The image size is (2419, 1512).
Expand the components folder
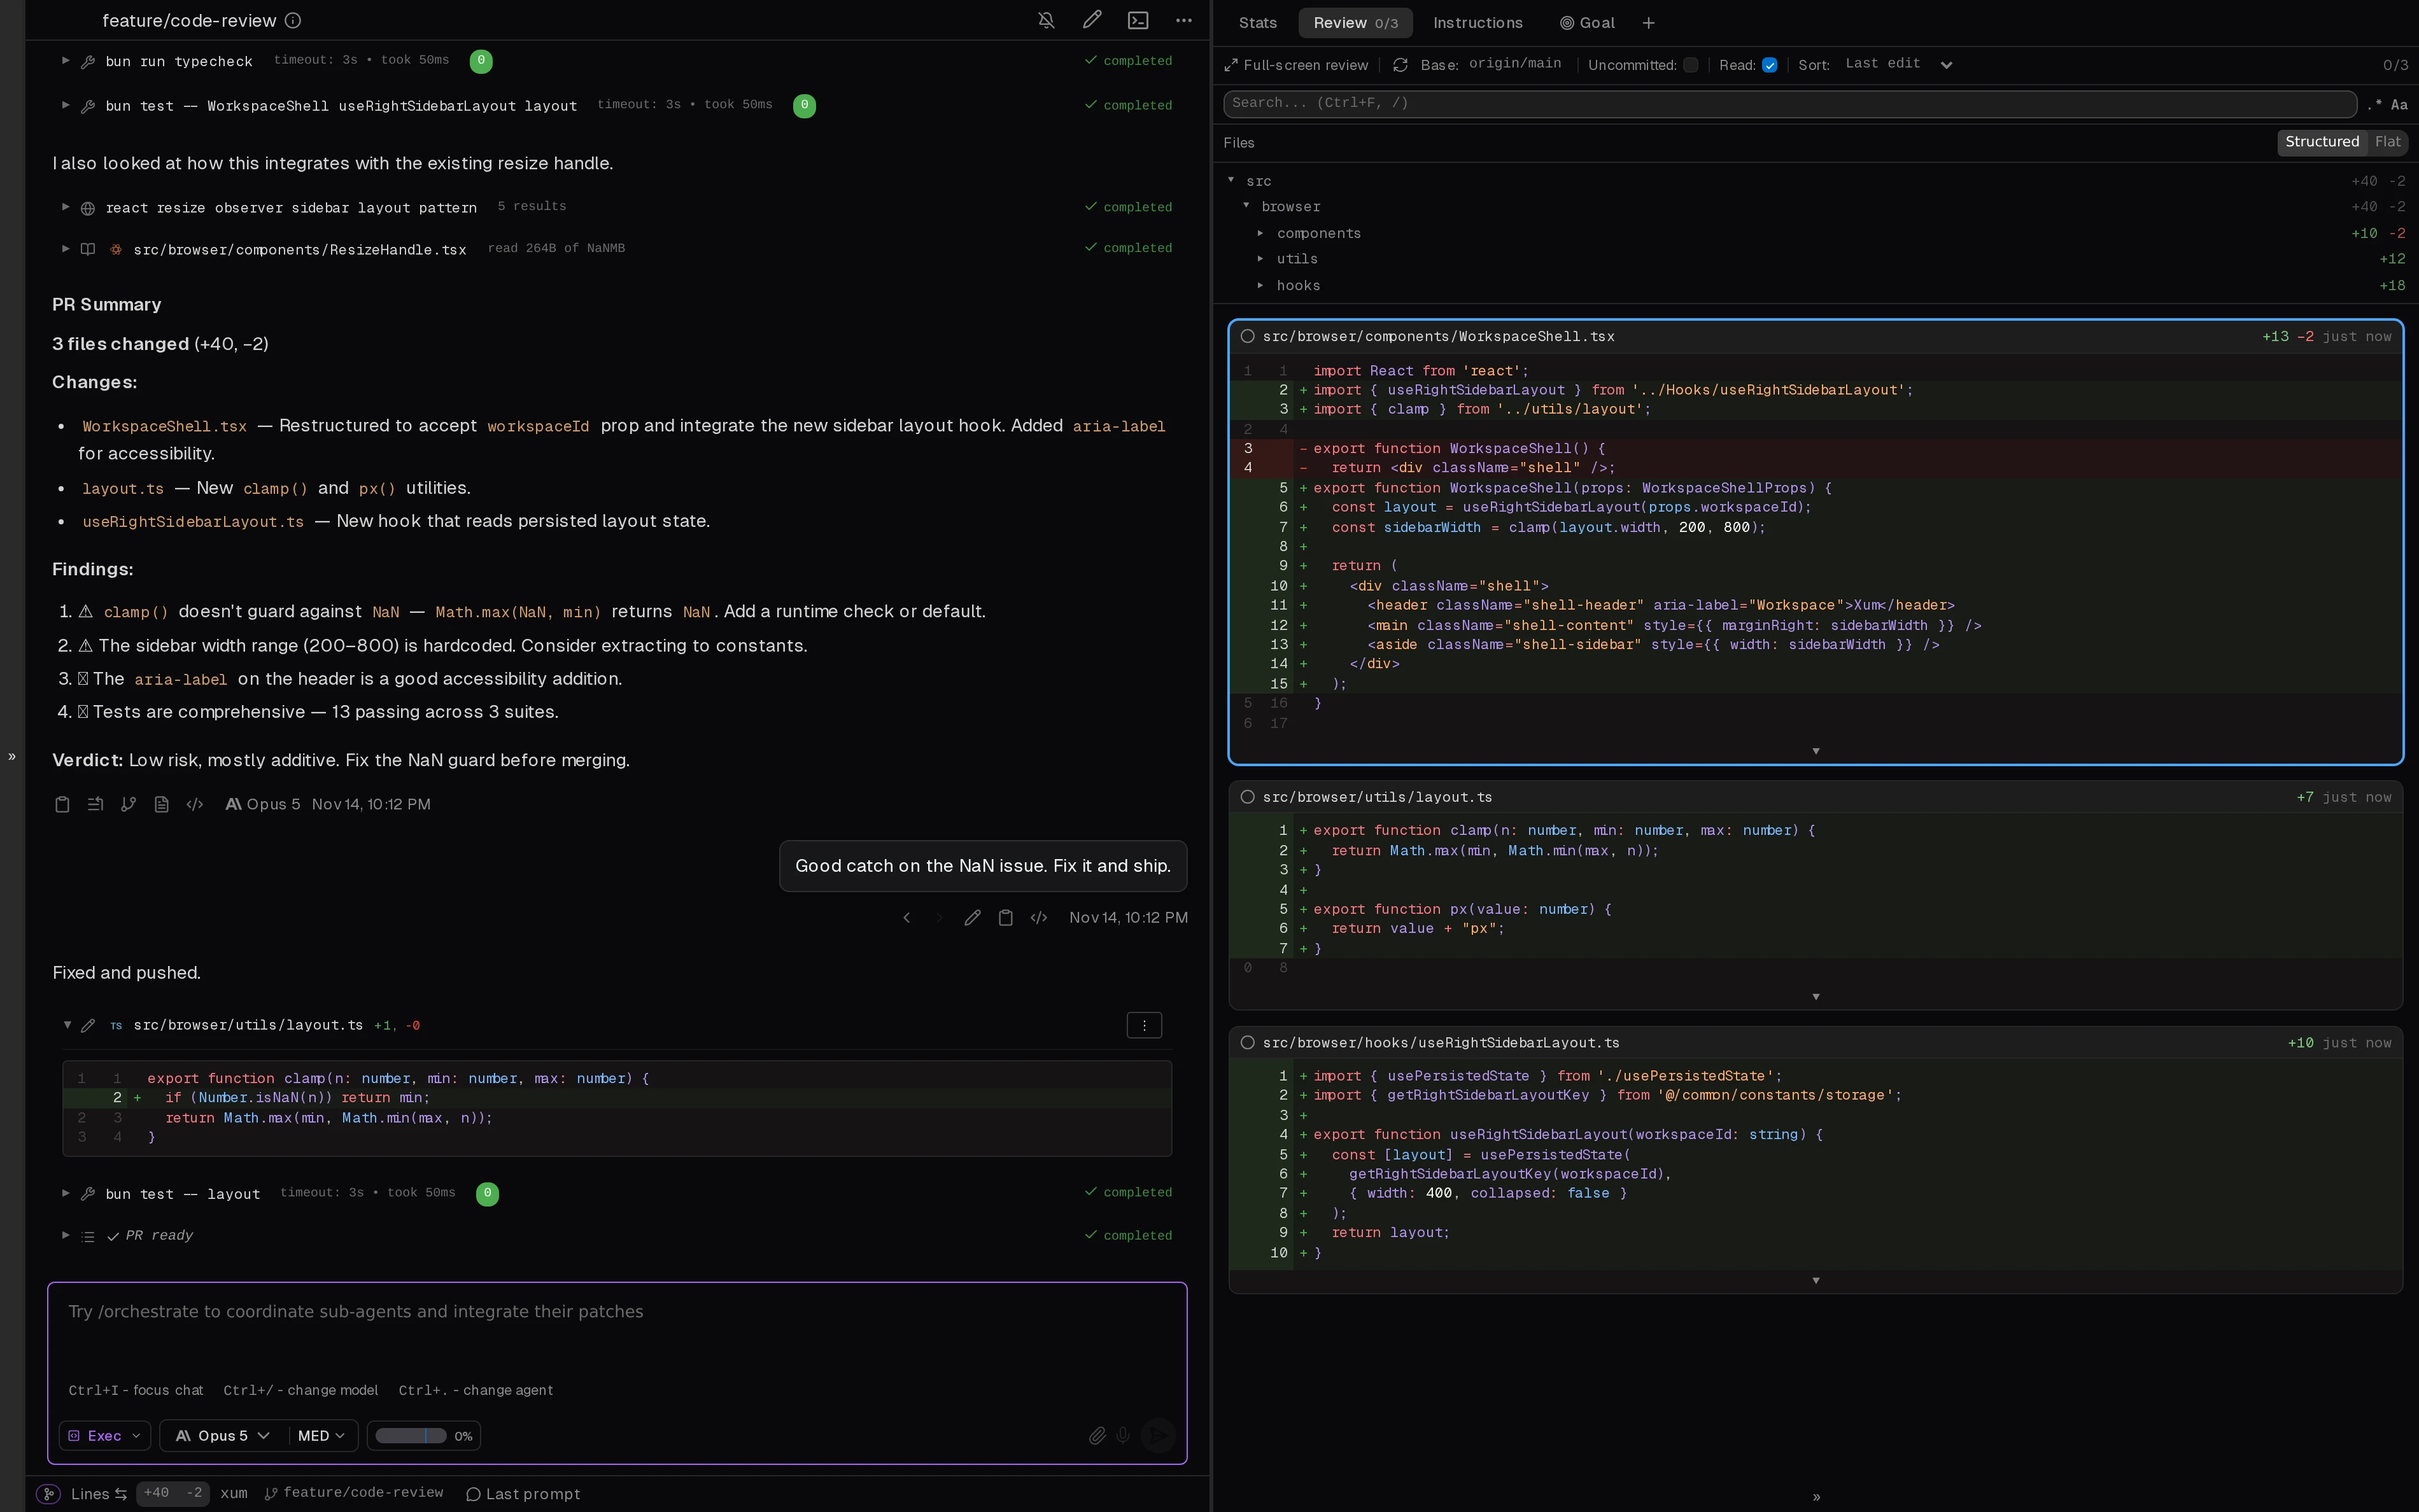[1260, 233]
